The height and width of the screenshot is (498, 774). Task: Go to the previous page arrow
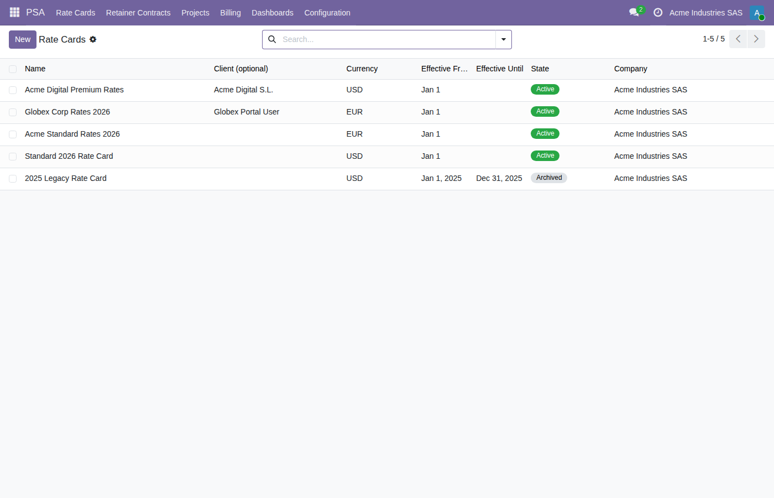pyautogui.click(x=738, y=39)
